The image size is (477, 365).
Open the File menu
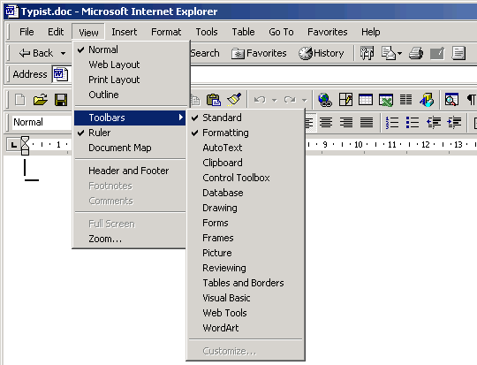click(x=26, y=32)
